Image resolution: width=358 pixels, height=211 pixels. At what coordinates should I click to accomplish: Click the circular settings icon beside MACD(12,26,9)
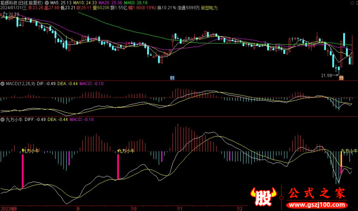(2, 84)
